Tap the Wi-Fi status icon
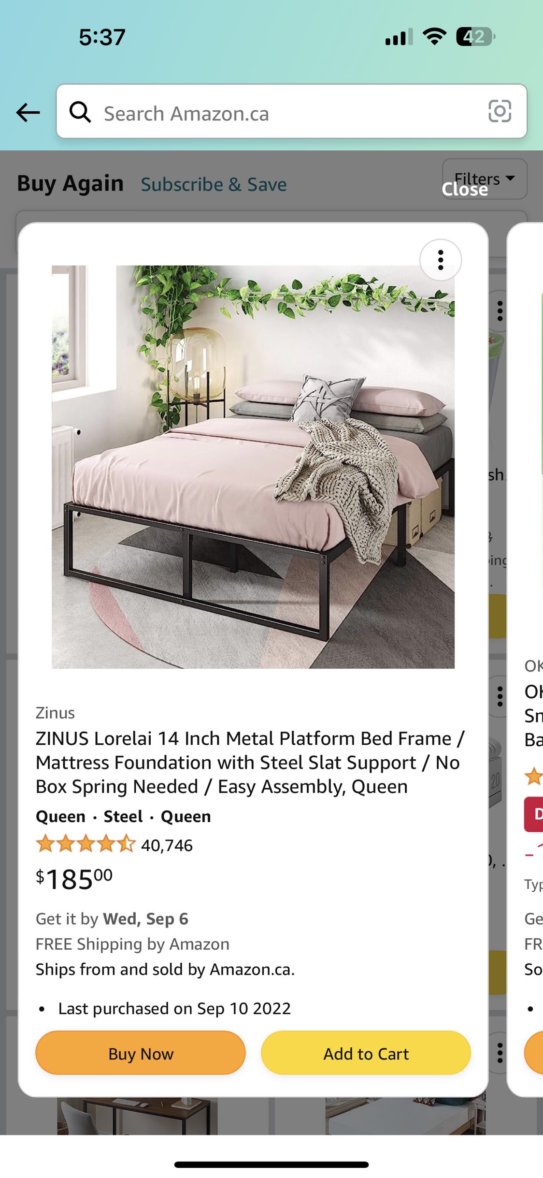543x1178 pixels. [434, 37]
